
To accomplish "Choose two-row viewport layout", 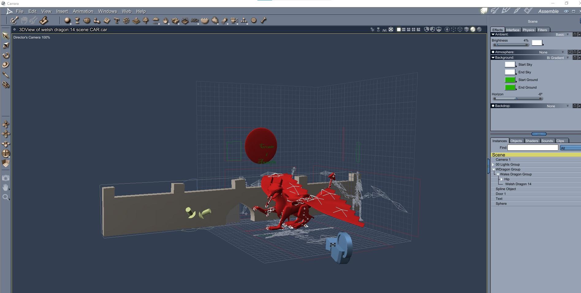I will point(404,30).
